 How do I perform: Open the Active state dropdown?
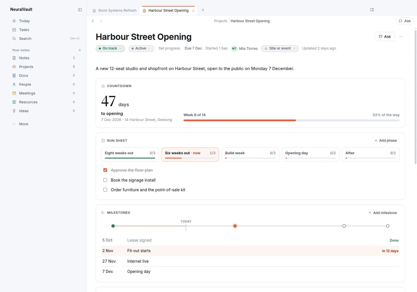click(141, 48)
